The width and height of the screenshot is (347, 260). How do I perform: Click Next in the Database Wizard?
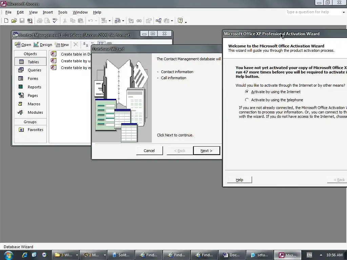coord(206,151)
